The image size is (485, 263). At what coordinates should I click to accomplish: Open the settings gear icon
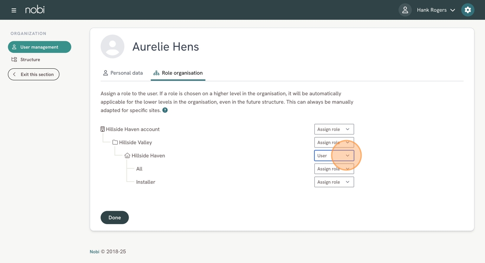(468, 10)
